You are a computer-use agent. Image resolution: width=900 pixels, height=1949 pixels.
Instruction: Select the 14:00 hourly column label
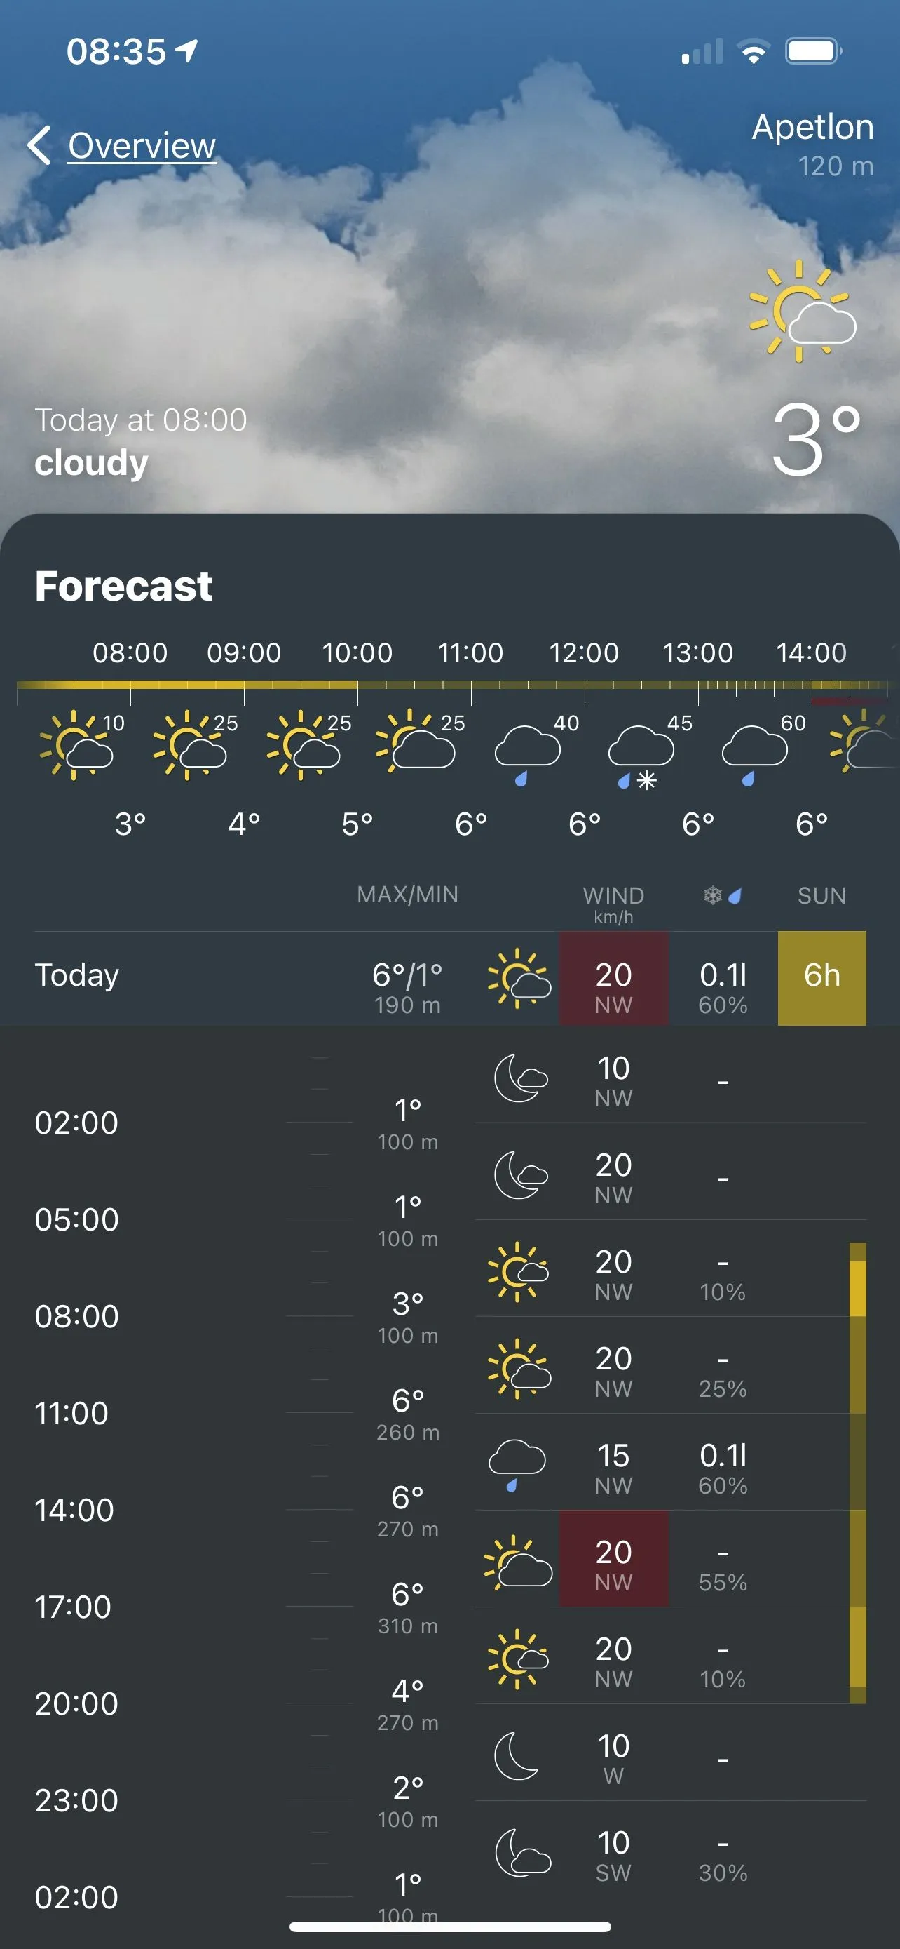pyautogui.click(x=811, y=652)
